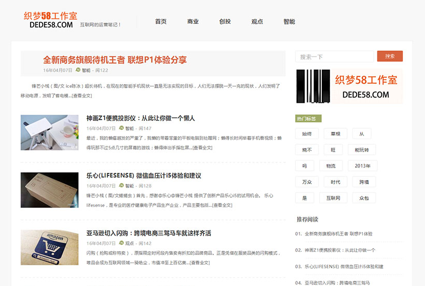The image size is (425, 286).
Task: Go to the 创投 section
Action: point(225,21)
